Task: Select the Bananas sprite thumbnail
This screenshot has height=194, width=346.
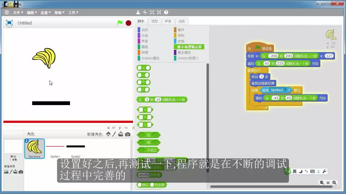Action: click(35, 148)
